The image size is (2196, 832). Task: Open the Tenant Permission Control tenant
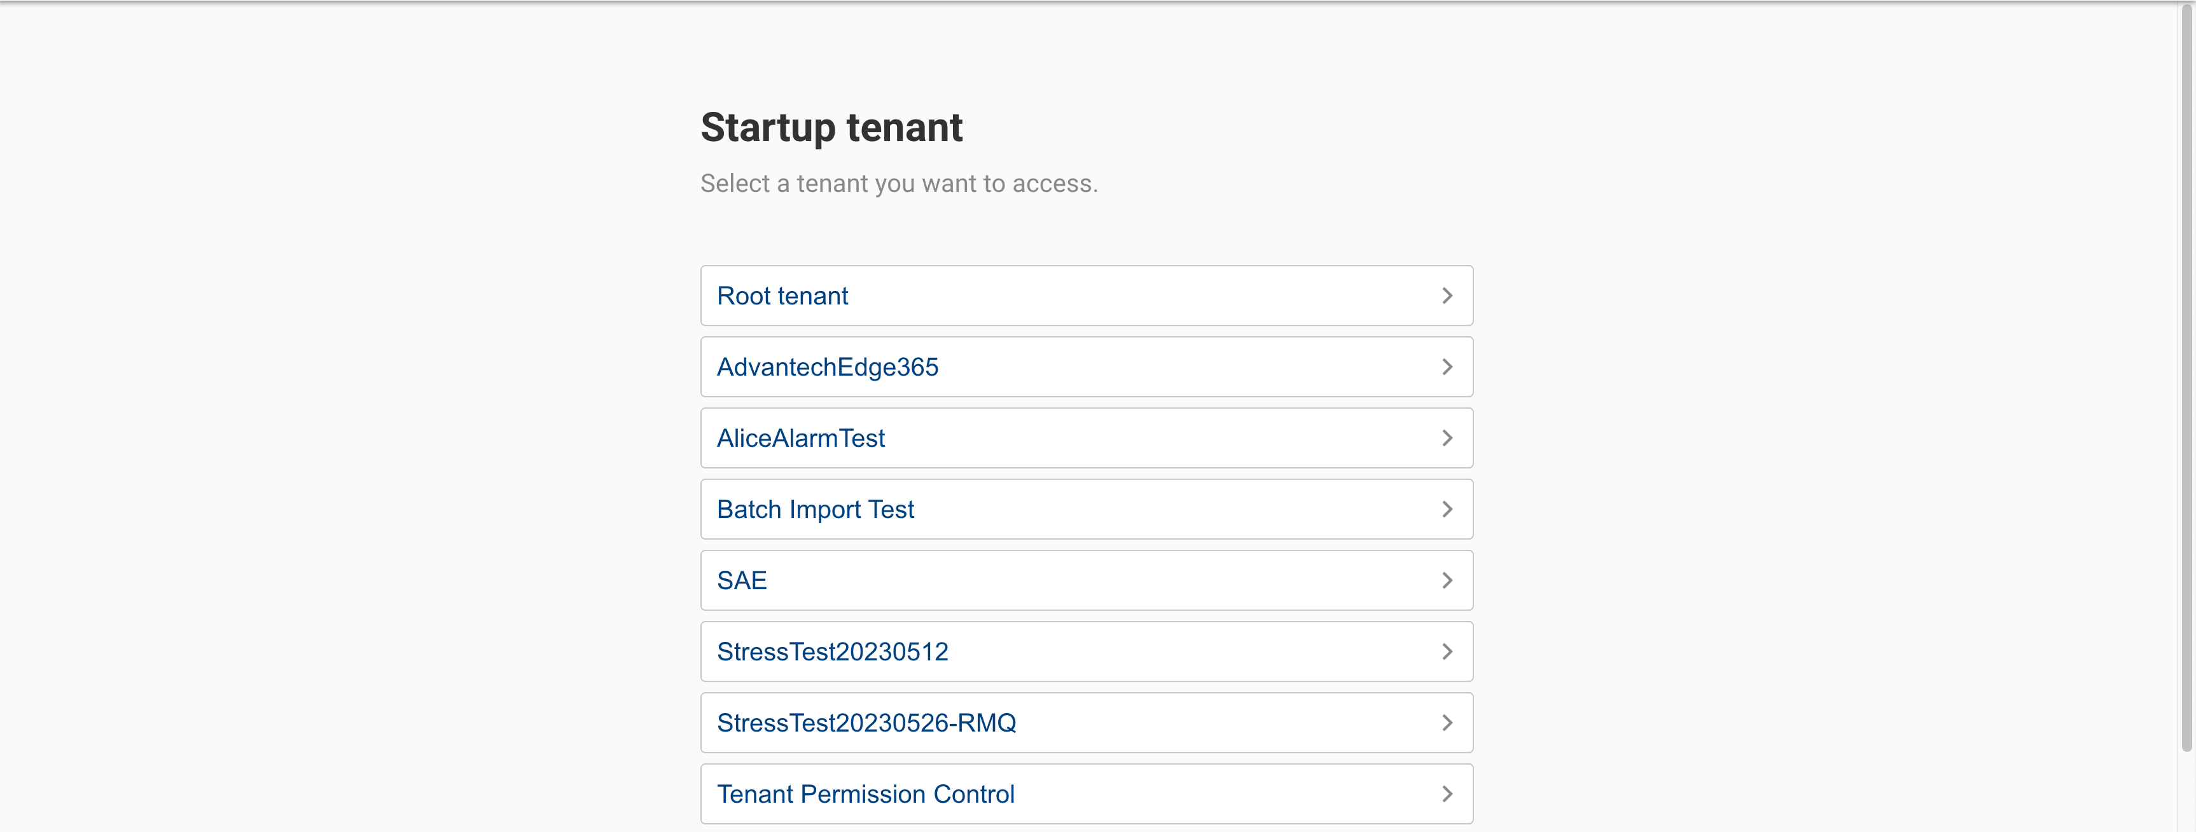pos(866,793)
